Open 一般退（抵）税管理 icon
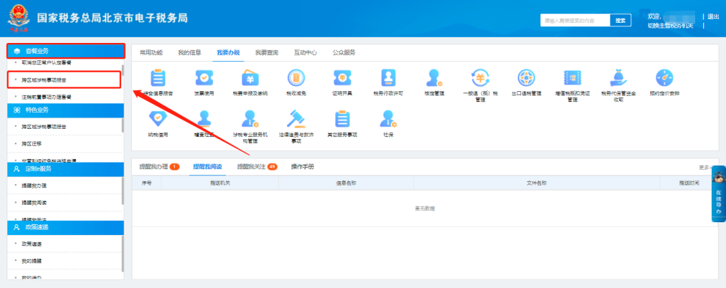 click(480, 78)
